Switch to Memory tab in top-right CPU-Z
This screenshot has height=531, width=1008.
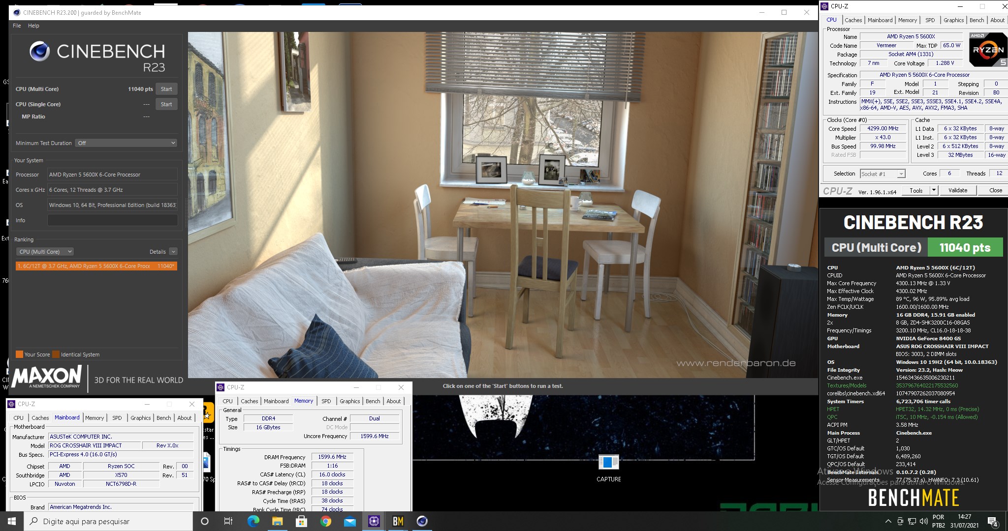pos(907,20)
